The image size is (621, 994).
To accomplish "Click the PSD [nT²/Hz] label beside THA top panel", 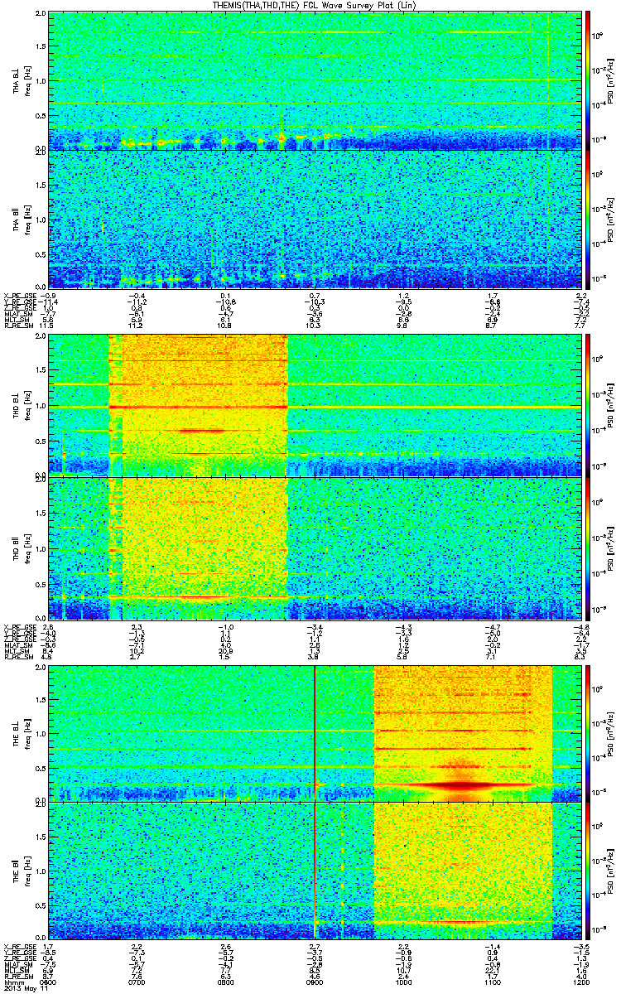I will click(x=612, y=80).
